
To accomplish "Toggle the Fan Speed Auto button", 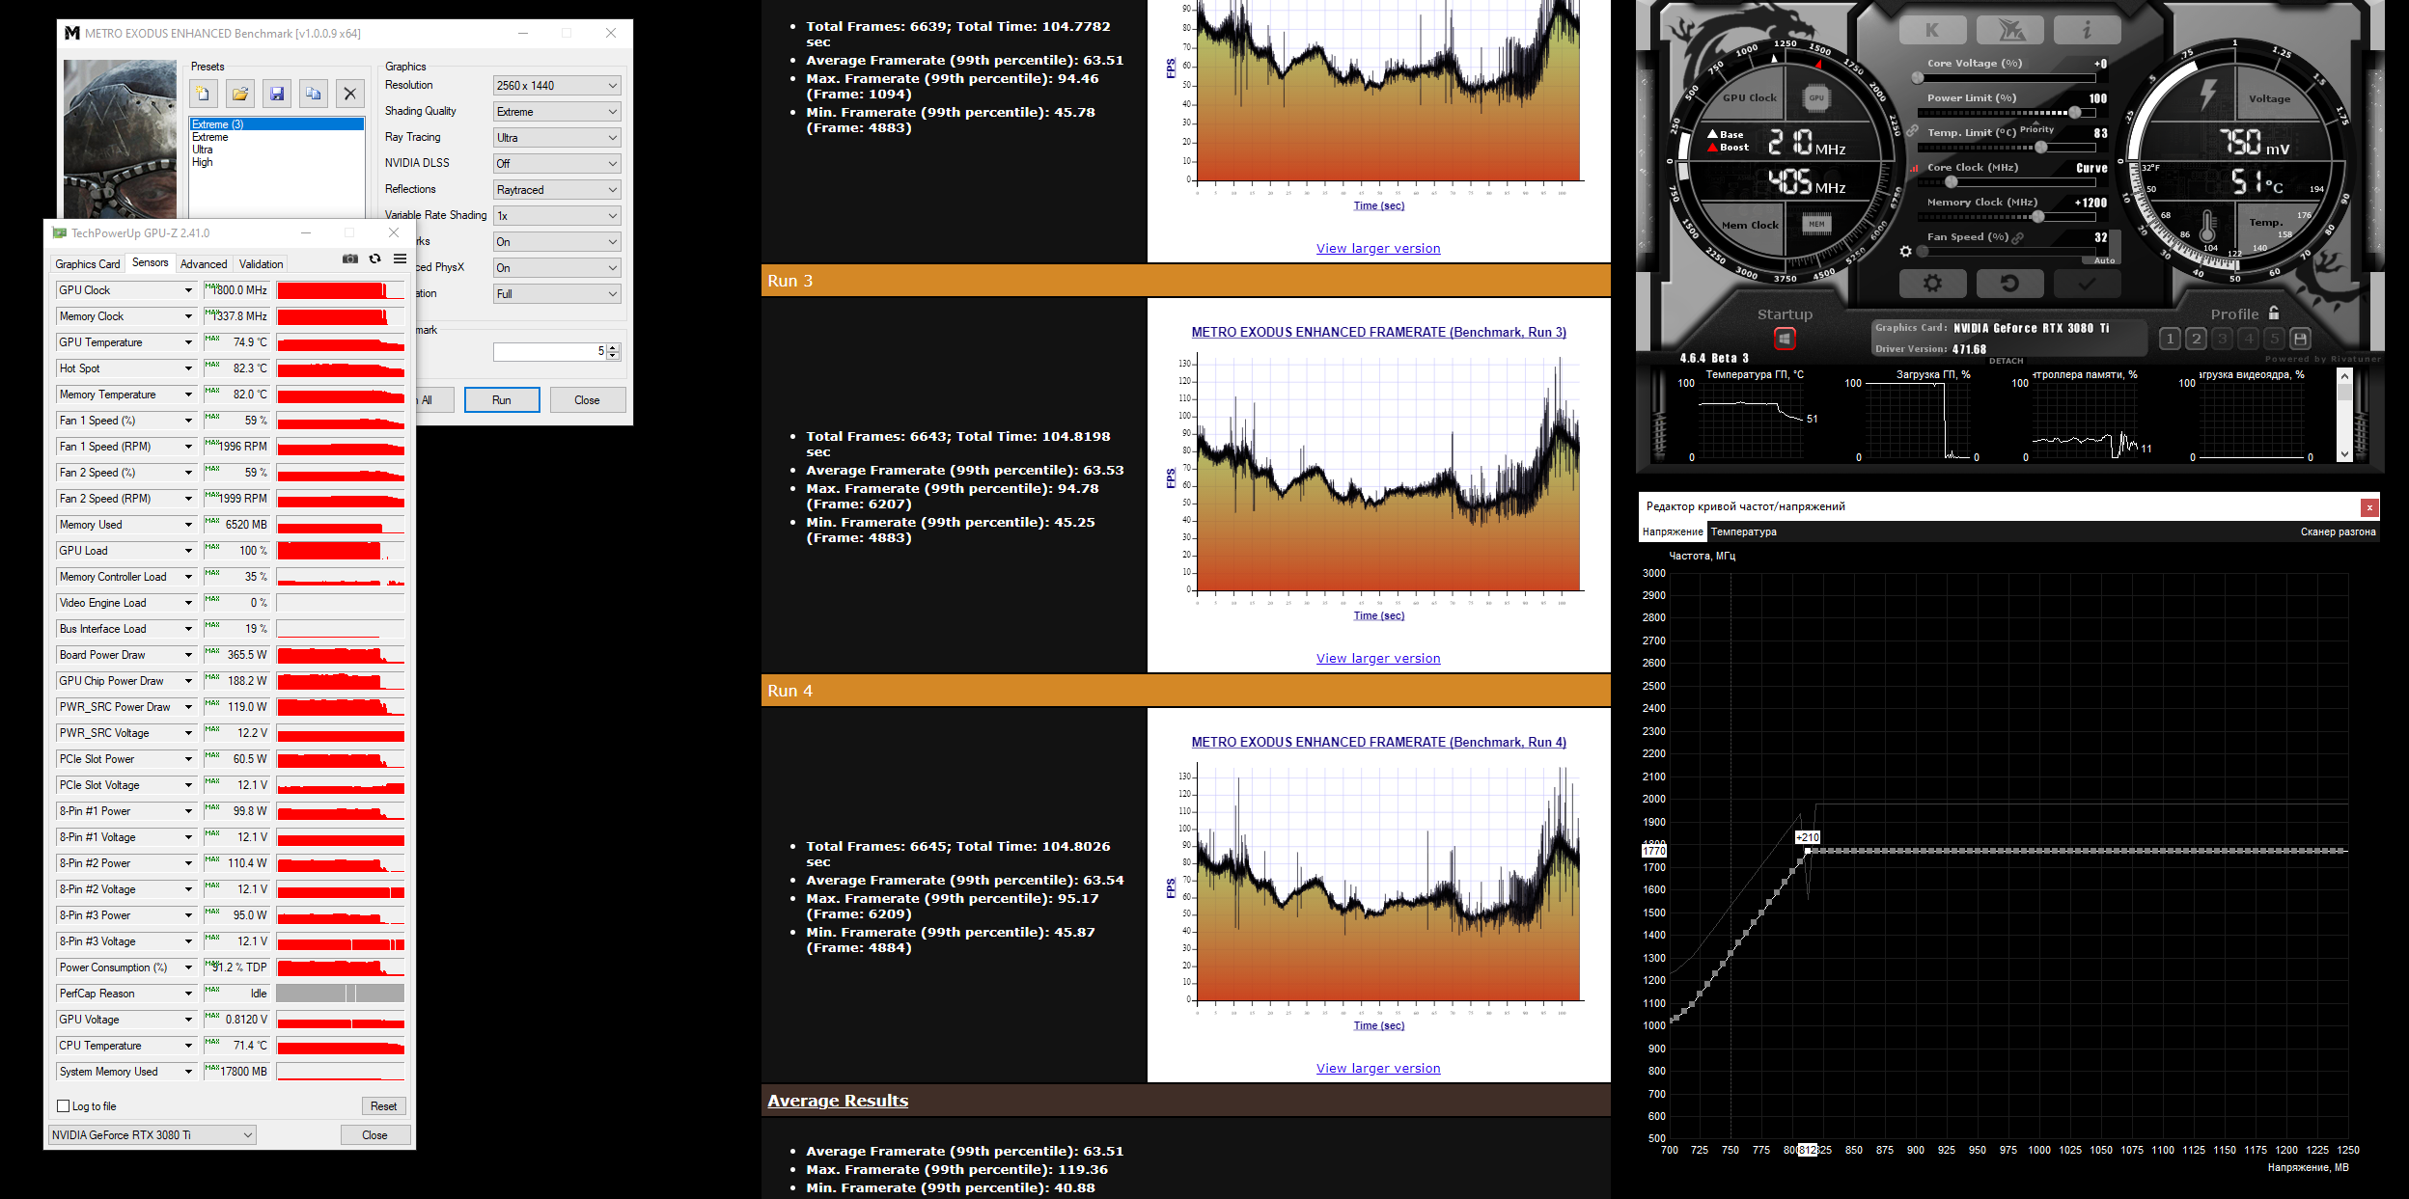I will [x=2104, y=260].
